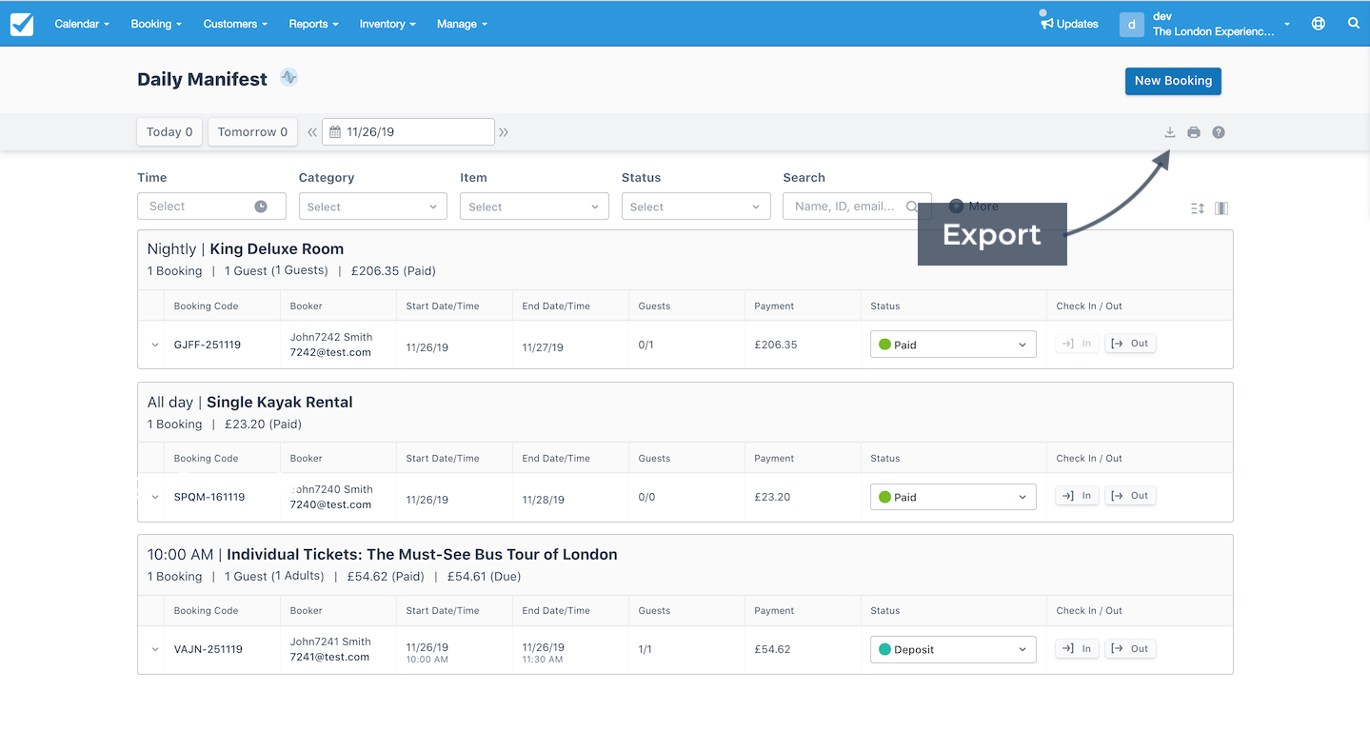Open the Status filter dropdown

coord(696,207)
